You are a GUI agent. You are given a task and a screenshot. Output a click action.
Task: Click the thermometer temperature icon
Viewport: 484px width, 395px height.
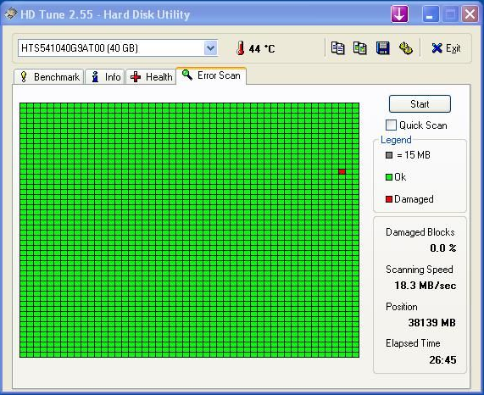(x=240, y=48)
